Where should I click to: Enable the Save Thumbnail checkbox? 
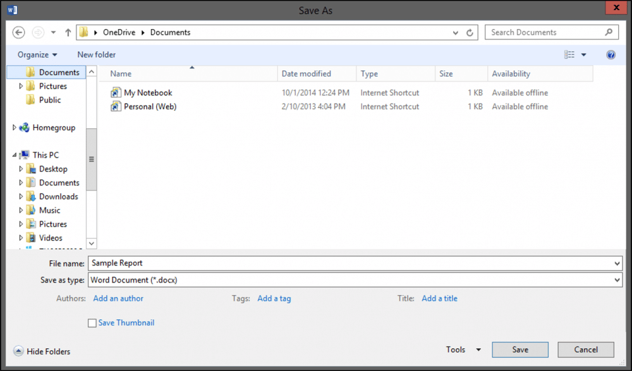click(92, 323)
